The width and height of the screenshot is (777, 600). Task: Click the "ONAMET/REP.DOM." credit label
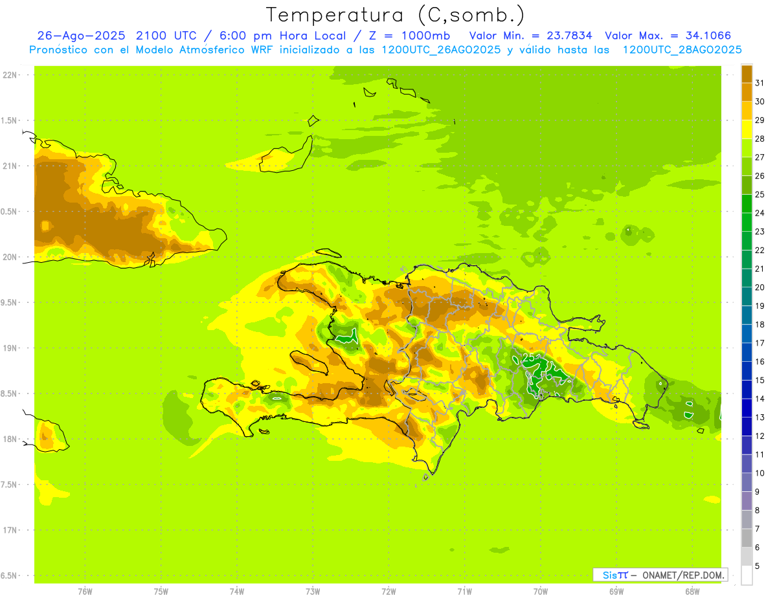click(x=682, y=575)
